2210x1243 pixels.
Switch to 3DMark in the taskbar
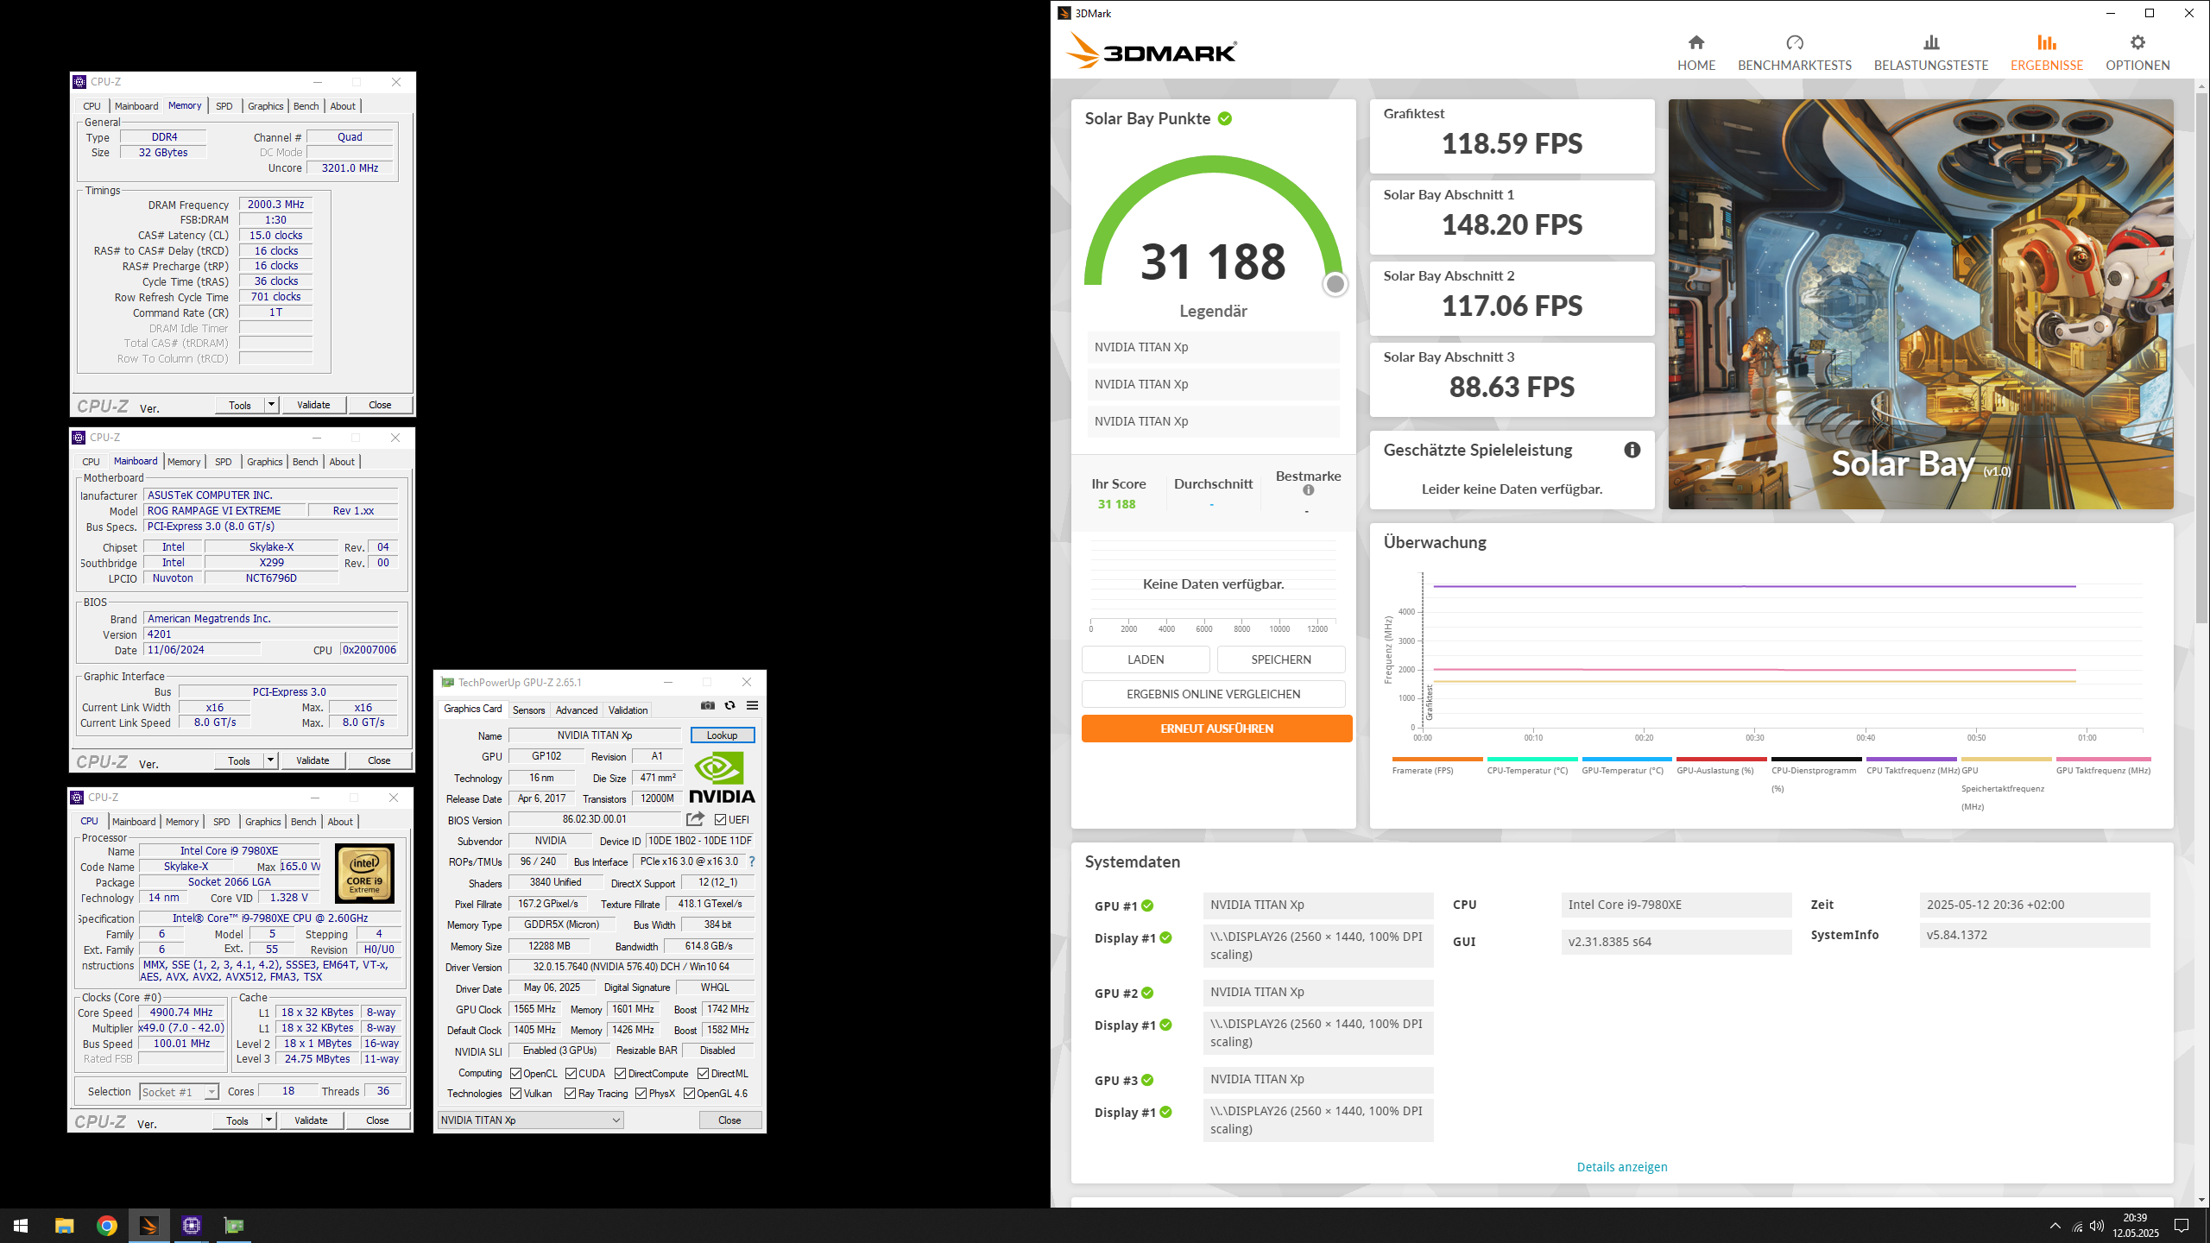(148, 1225)
